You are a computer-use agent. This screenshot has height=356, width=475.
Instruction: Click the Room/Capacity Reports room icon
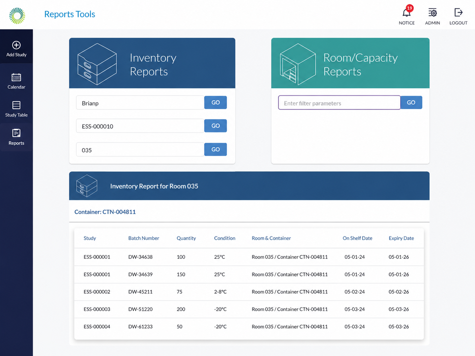click(298, 64)
